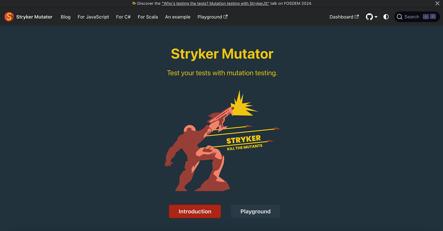This screenshot has width=443, height=231.
Task: Open Playground from the navbar
Action: [212, 17]
